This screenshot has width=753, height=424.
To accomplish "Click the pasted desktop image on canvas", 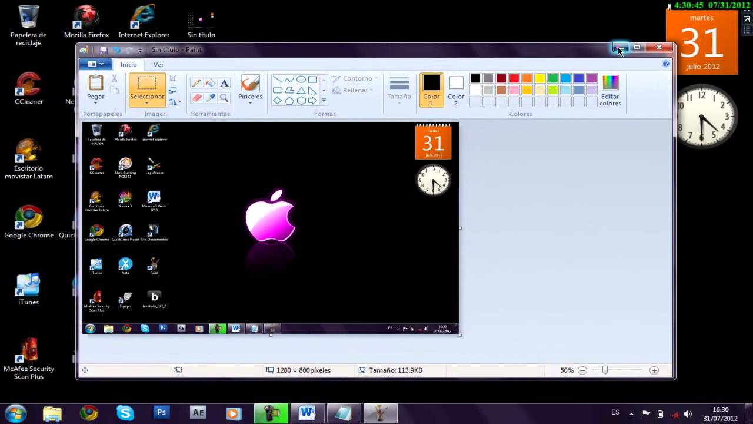I will [271, 228].
